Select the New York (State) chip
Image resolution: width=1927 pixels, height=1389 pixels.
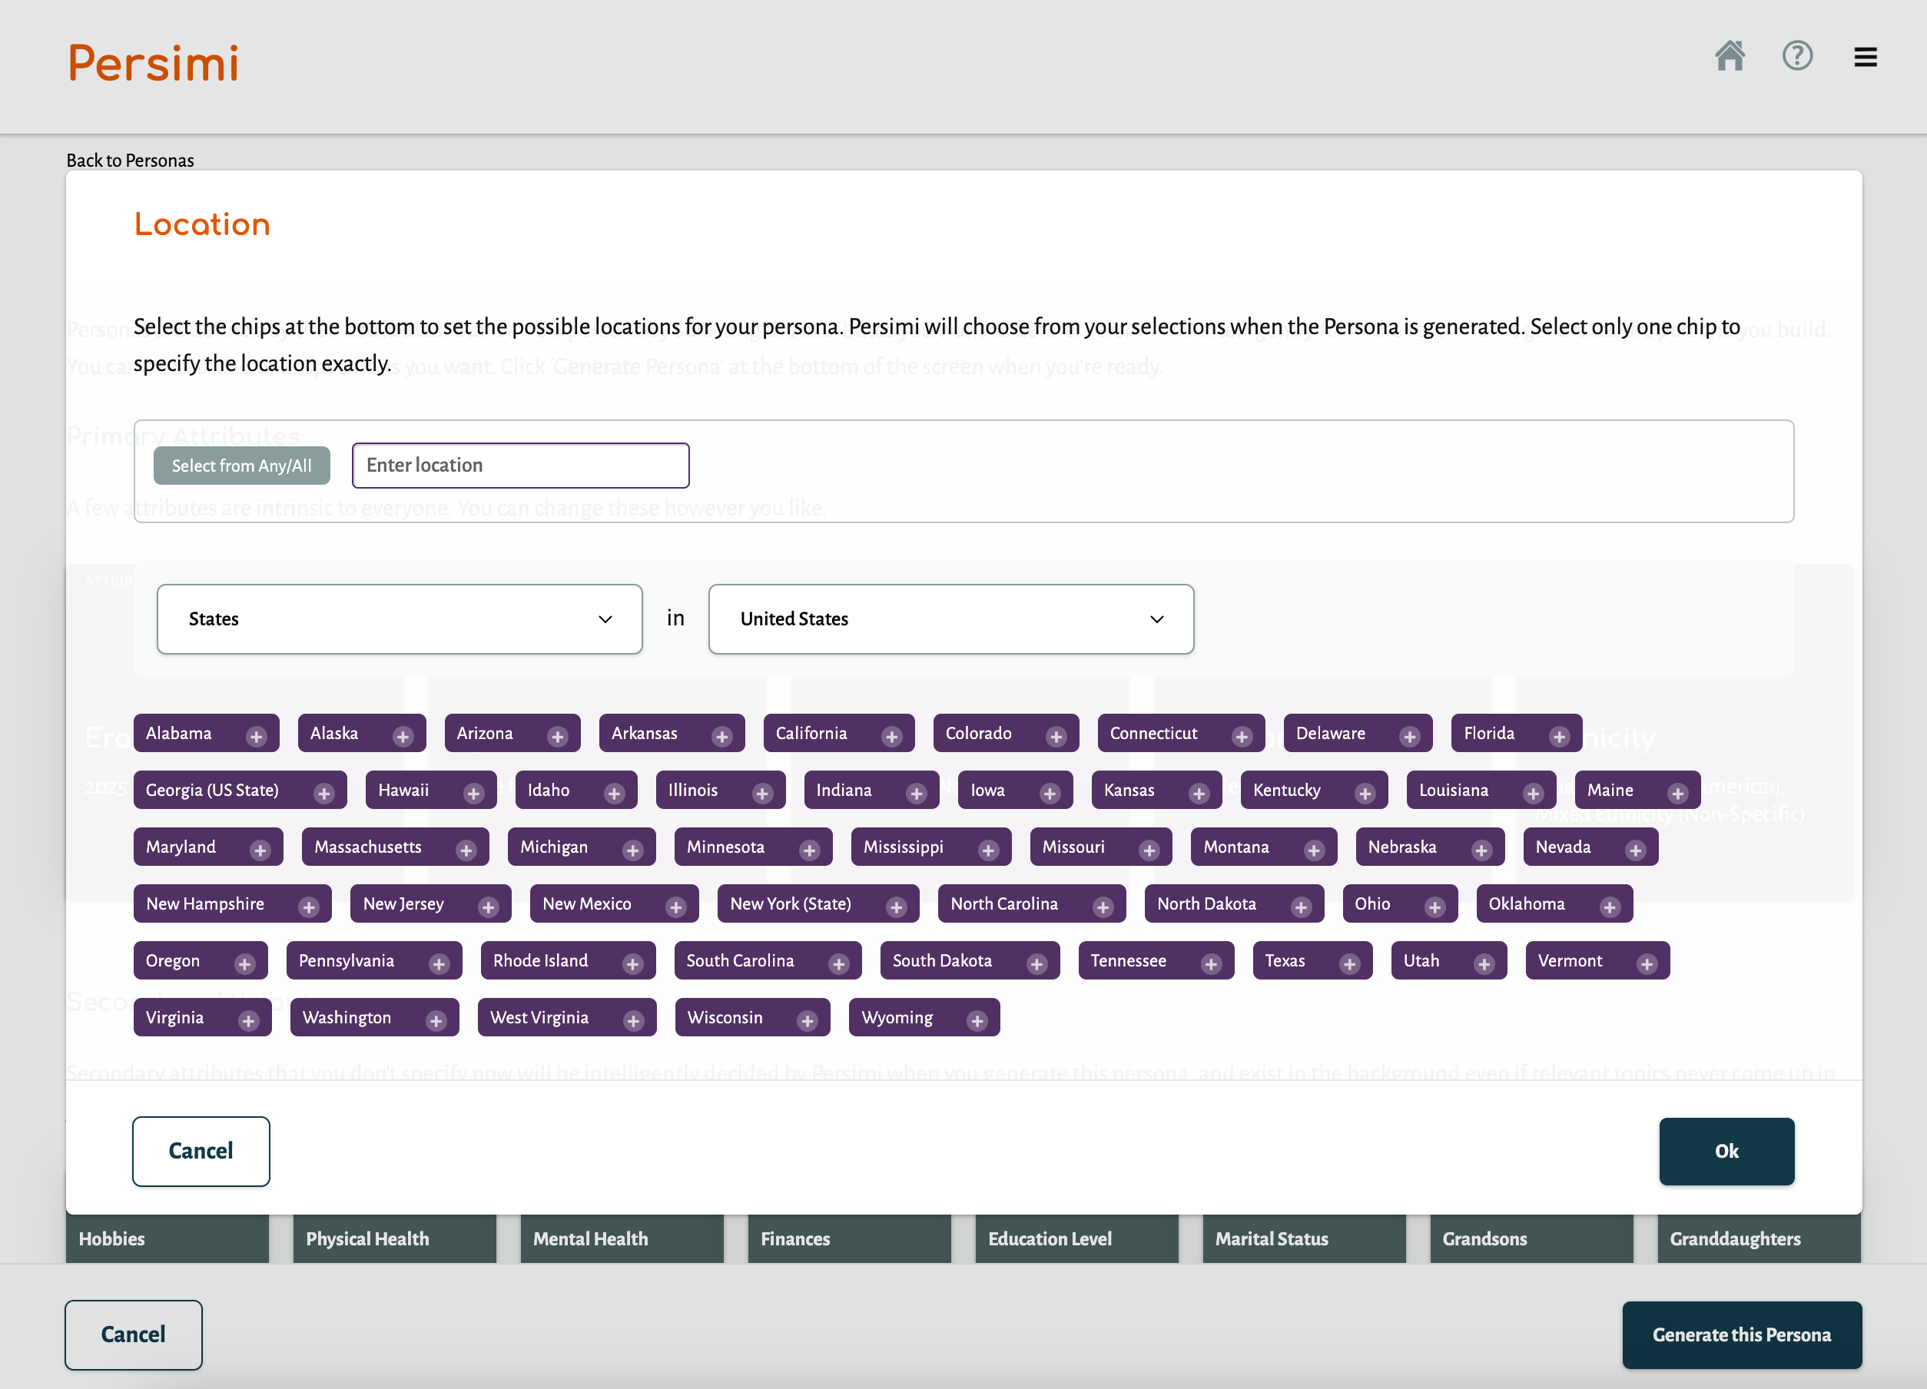click(818, 904)
